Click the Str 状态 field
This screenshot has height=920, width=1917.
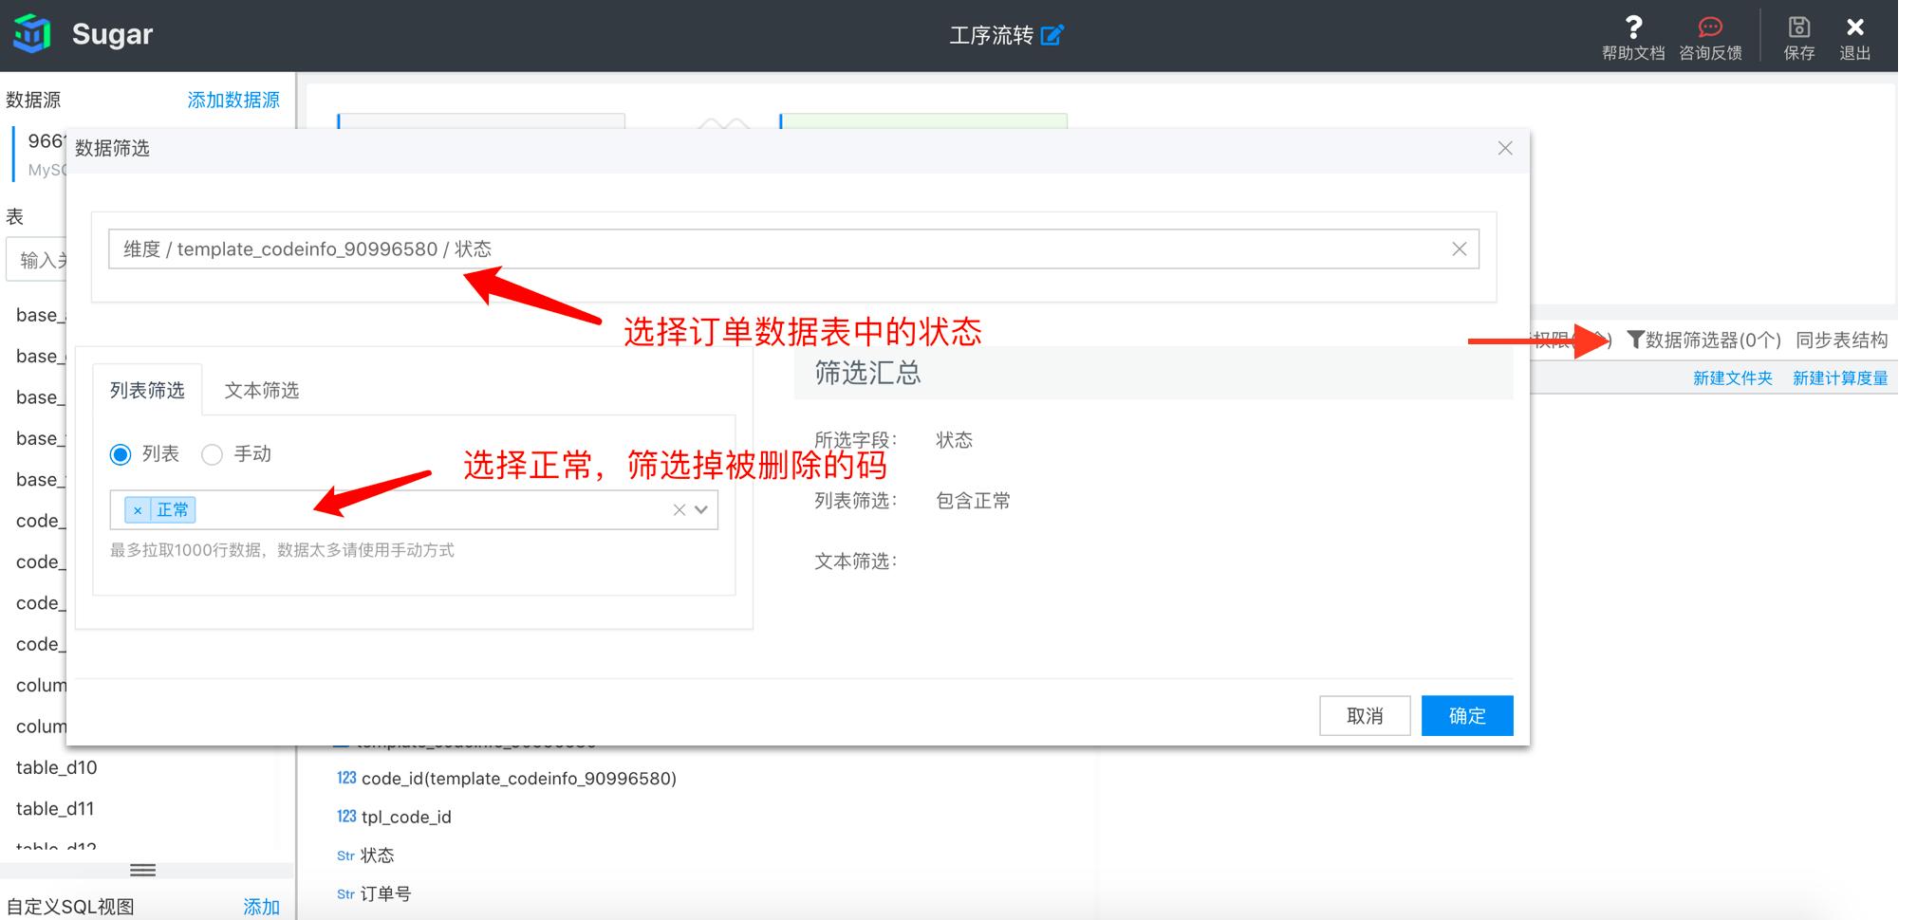(365, 856)
